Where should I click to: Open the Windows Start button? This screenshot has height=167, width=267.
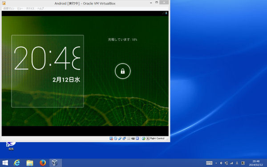tap(5, 163)
